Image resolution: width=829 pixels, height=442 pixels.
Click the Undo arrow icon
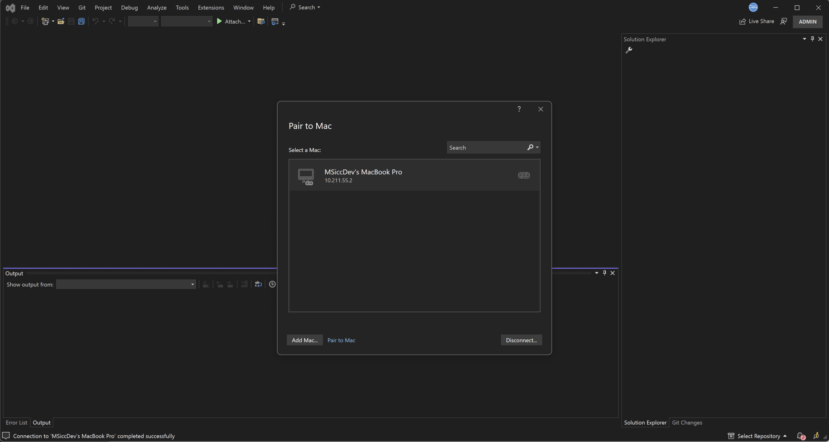(x=95, y=21)
